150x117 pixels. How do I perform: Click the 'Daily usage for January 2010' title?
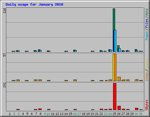[x=34, y=4]
